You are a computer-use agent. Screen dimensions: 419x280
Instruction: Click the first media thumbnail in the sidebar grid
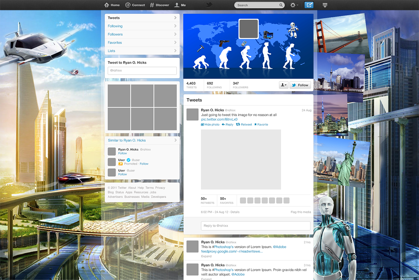pyautogui.click(x=119, y=96)
